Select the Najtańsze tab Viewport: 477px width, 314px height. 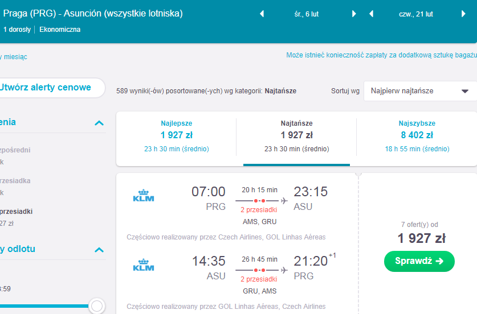pyautogui.click(x=296, y=136)
